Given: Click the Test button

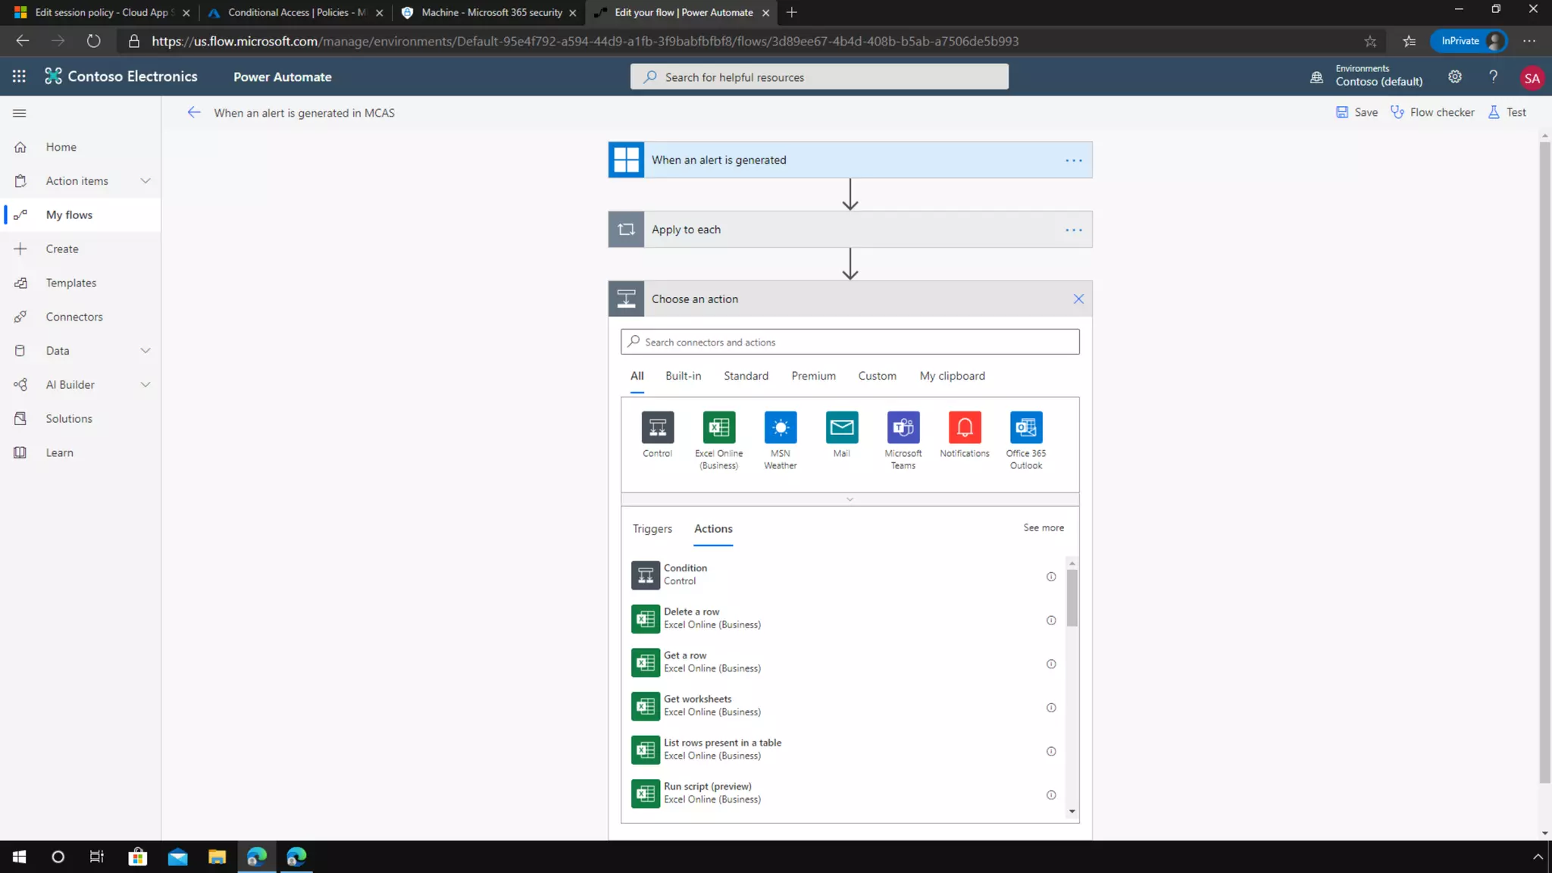Looking at the screenshot, I should (x=1507, y=112).
